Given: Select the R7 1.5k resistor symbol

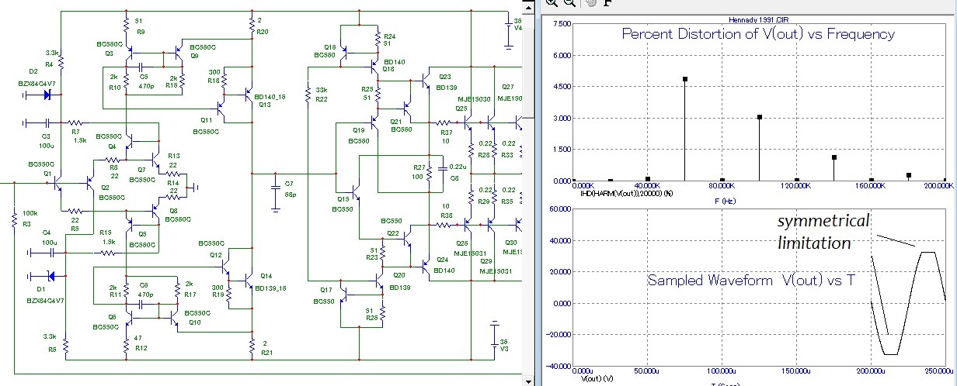Looking at the screenshot, I should click(x=77, y=122).
